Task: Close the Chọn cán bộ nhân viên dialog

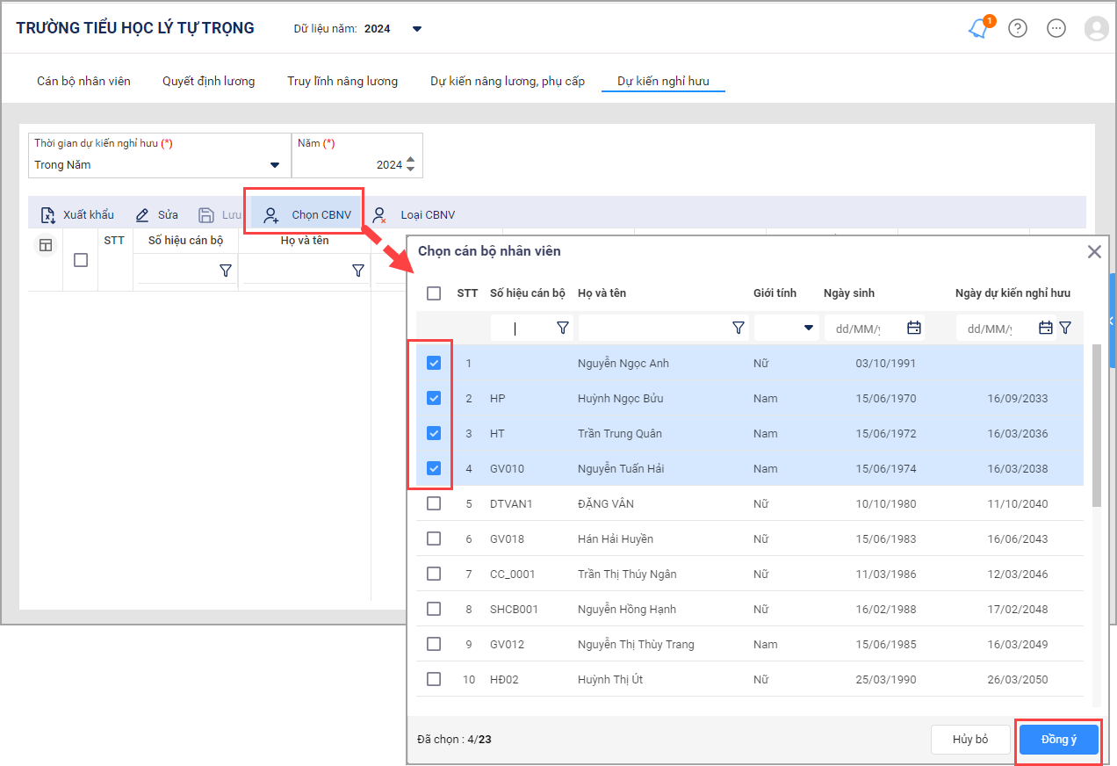Action: tap(1094, 251)
